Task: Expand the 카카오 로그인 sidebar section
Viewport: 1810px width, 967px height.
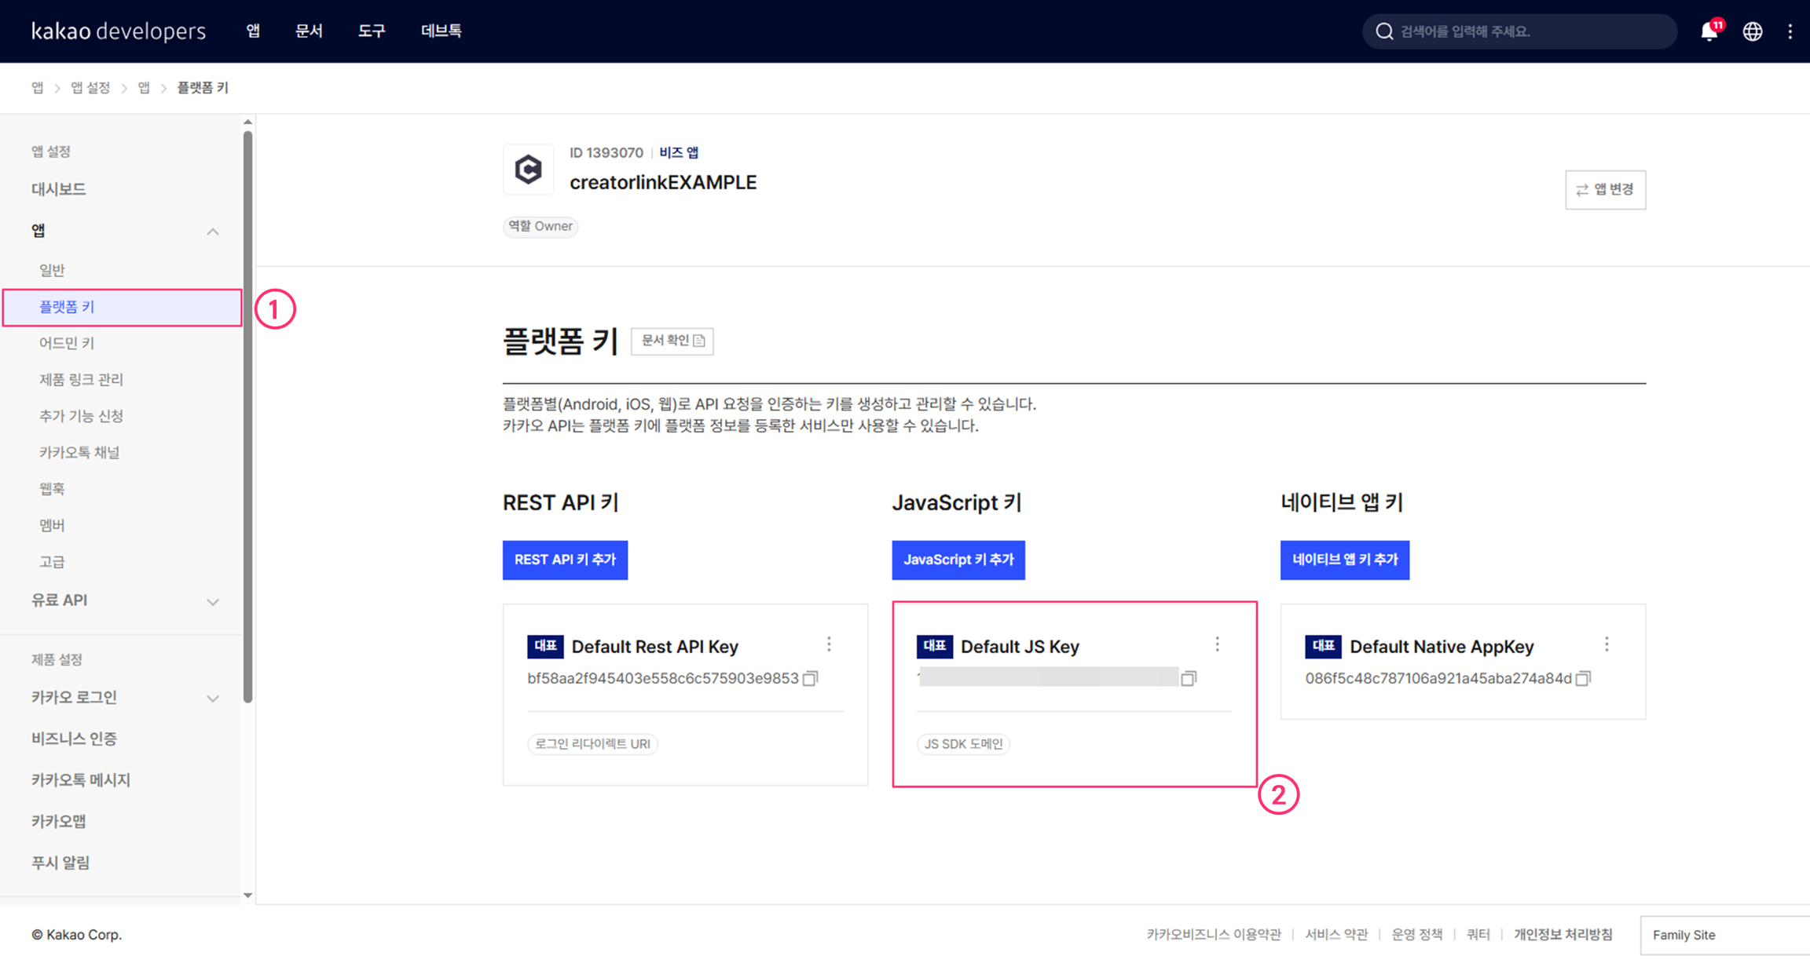Action: click(213, 698)
